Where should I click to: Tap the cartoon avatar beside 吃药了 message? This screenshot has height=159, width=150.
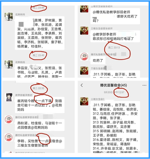(x=84, y=57)
